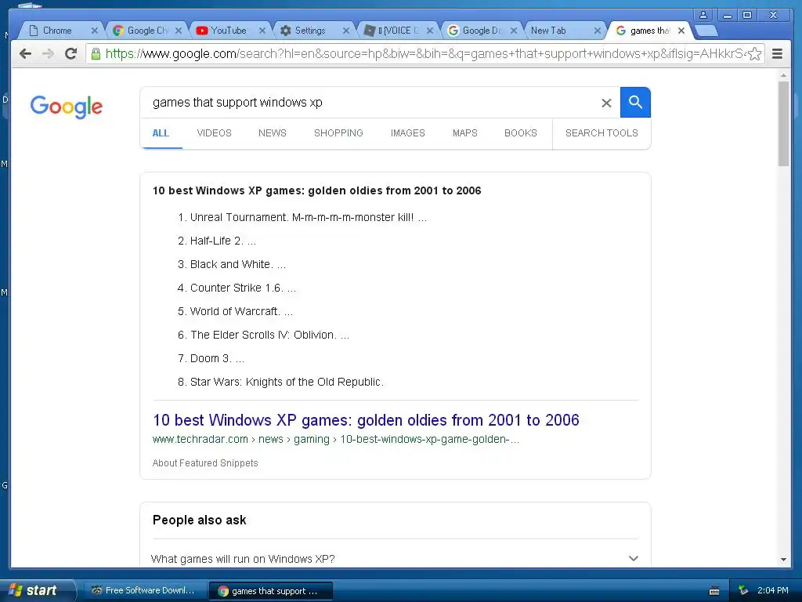Viewport: 802px width, 602px height.
Task: Select the VIDEOS search filter
Action: (214, 133)
